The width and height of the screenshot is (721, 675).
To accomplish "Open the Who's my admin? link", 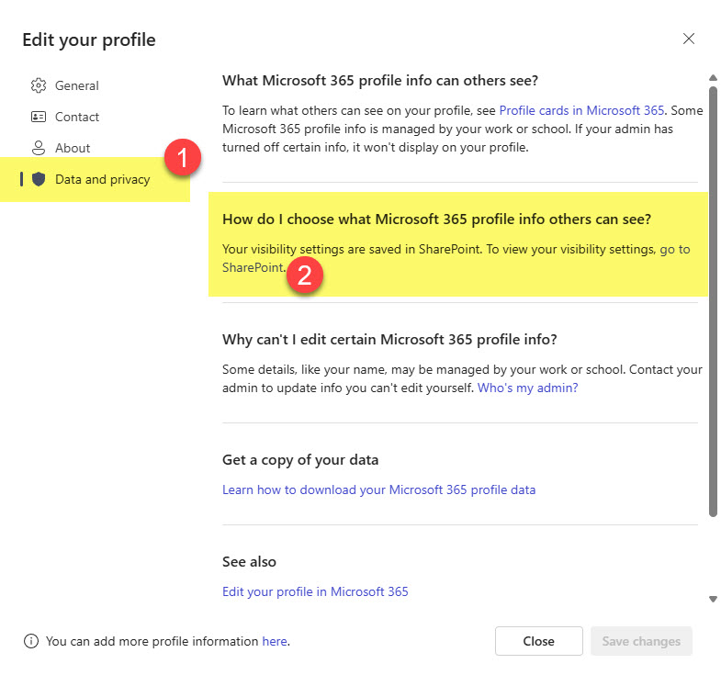I will 527,388.
